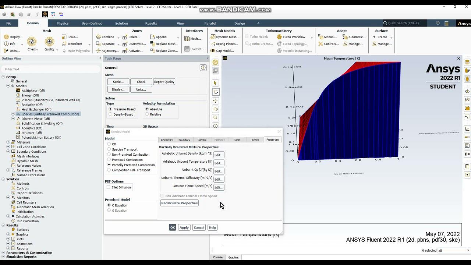Switch to the Chemistry tab in Species Model
The image size is (471, 265).
click(x=167, y=140)
